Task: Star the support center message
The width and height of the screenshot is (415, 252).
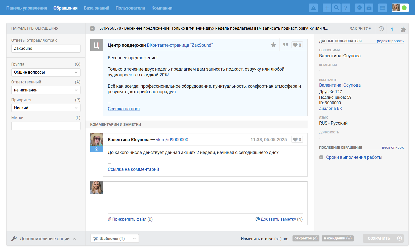Action: point(273,45)
